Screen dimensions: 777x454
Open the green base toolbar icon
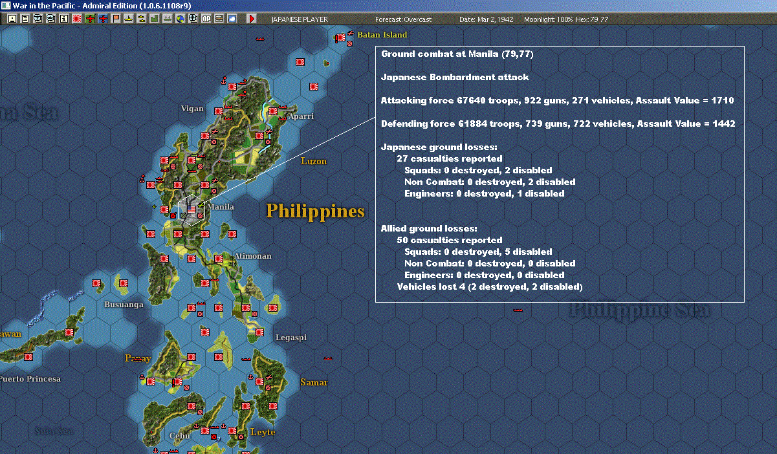pos(154,19)
